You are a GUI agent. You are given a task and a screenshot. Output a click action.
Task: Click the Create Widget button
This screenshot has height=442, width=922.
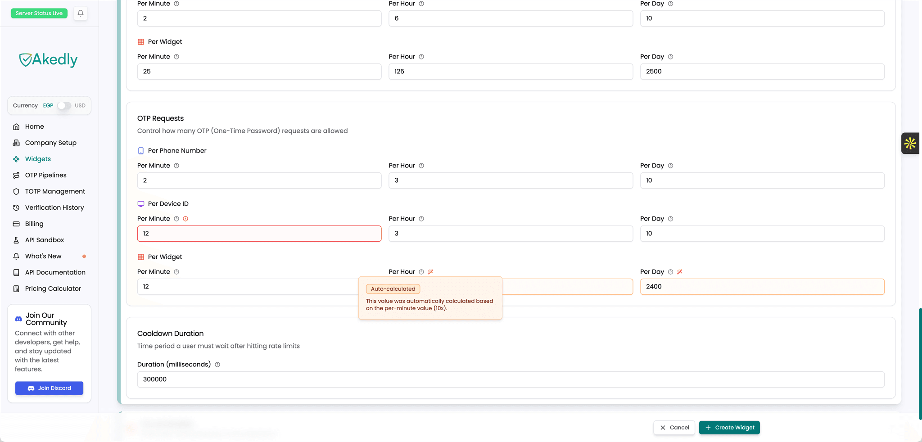[x=729, y=428]
